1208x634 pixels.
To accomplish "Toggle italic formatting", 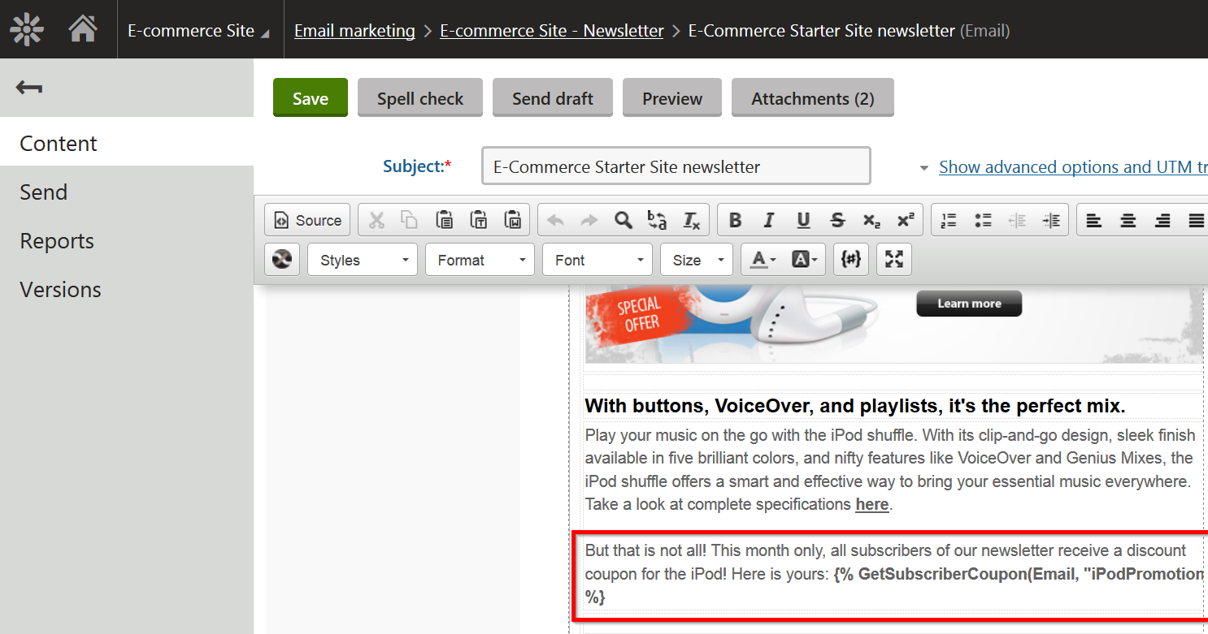I will point(769,220).
